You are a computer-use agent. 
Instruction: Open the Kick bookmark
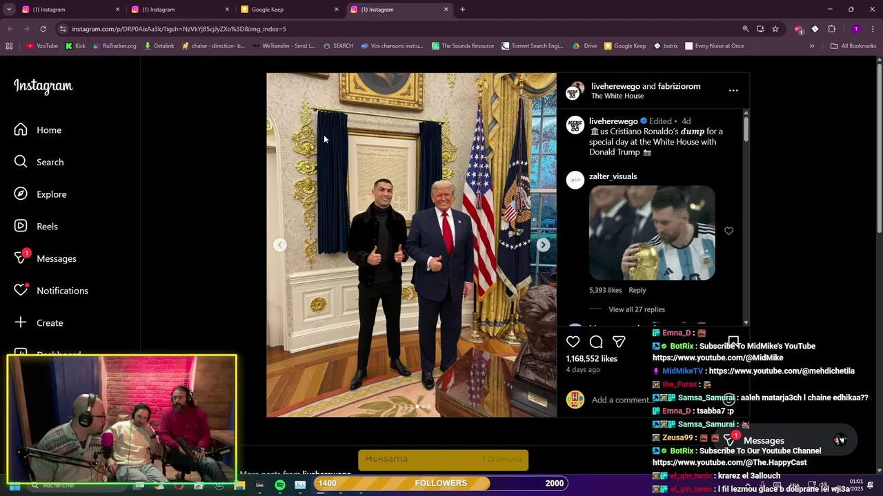[x=75, y=46]
